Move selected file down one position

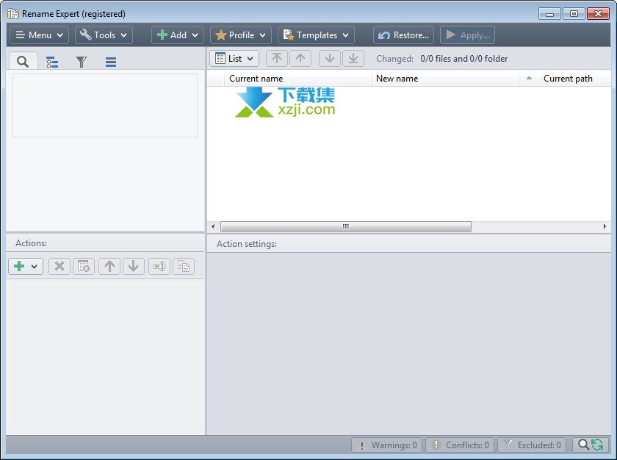click(330, 59)
